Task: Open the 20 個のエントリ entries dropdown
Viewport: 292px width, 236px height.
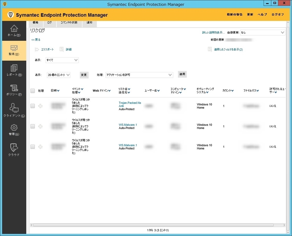Action: [x=58, y=75]
